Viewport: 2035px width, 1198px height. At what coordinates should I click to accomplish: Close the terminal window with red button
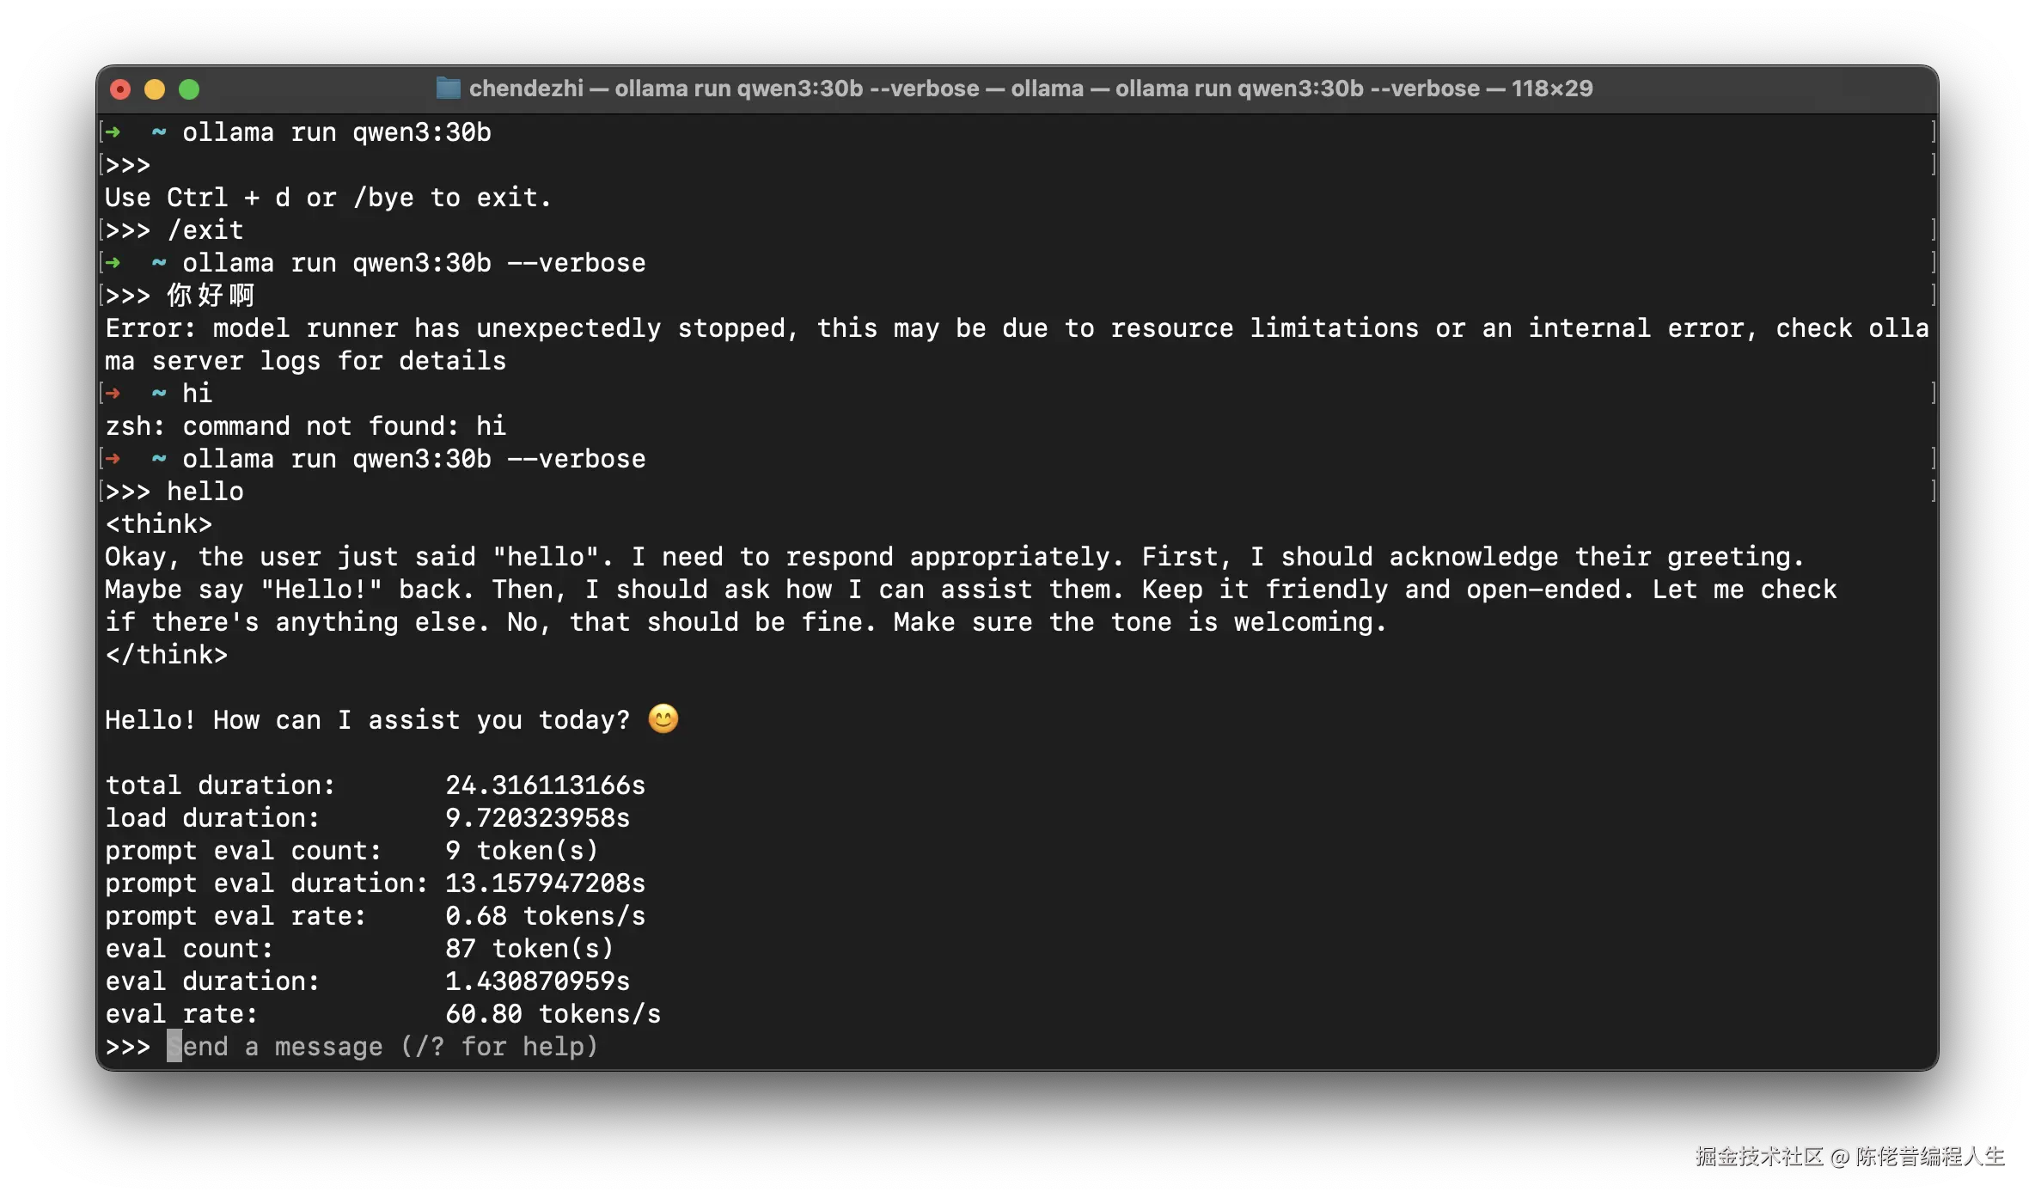pyautogui.click(x=120, y=89)
